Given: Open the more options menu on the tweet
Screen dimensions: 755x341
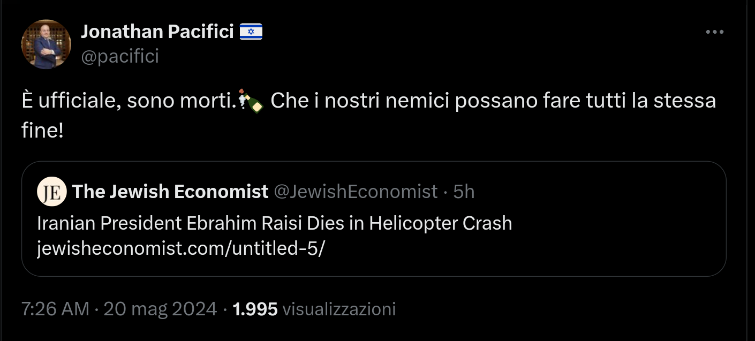Looking at the screenshot, I should (x=714, y=31).
